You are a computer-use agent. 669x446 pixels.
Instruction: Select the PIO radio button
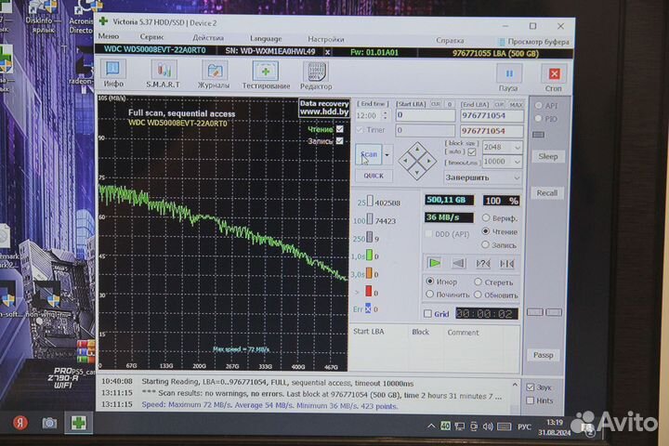coord(538,118)
